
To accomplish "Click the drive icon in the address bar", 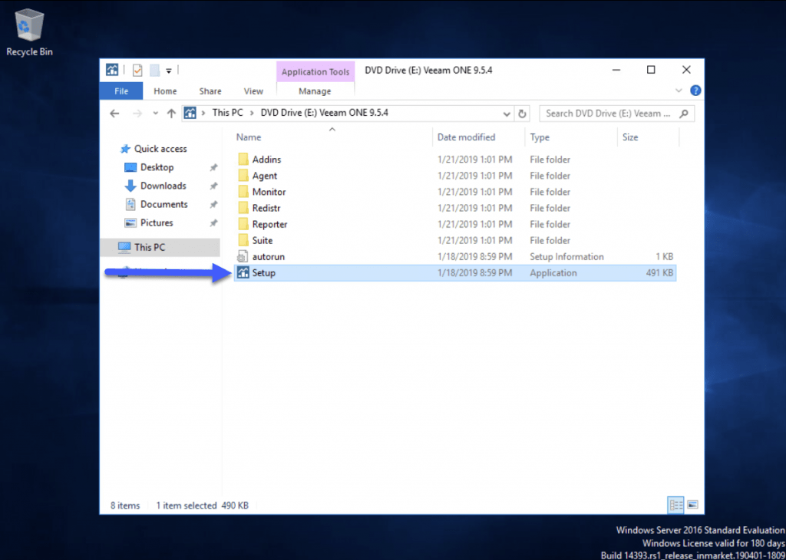I will [190, 114].
